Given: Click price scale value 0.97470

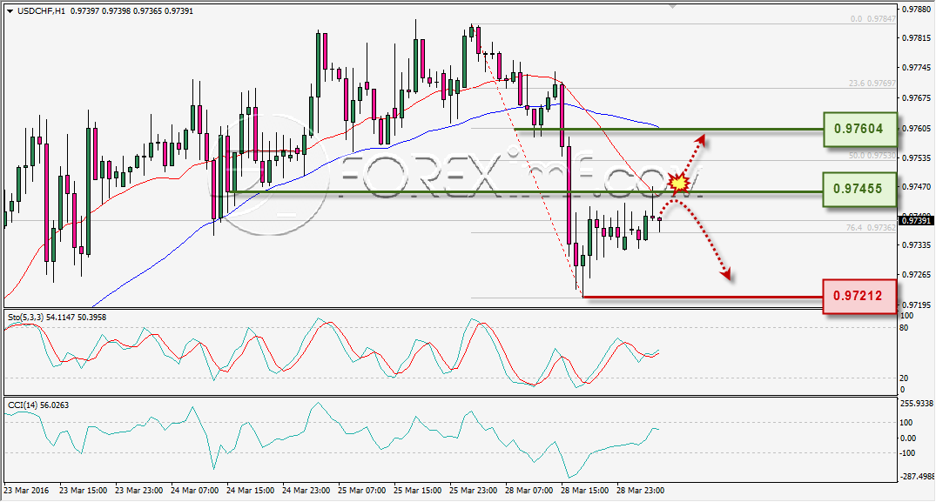Looking at the screenshot, I should pyautogui.click(x=917, y=186).
